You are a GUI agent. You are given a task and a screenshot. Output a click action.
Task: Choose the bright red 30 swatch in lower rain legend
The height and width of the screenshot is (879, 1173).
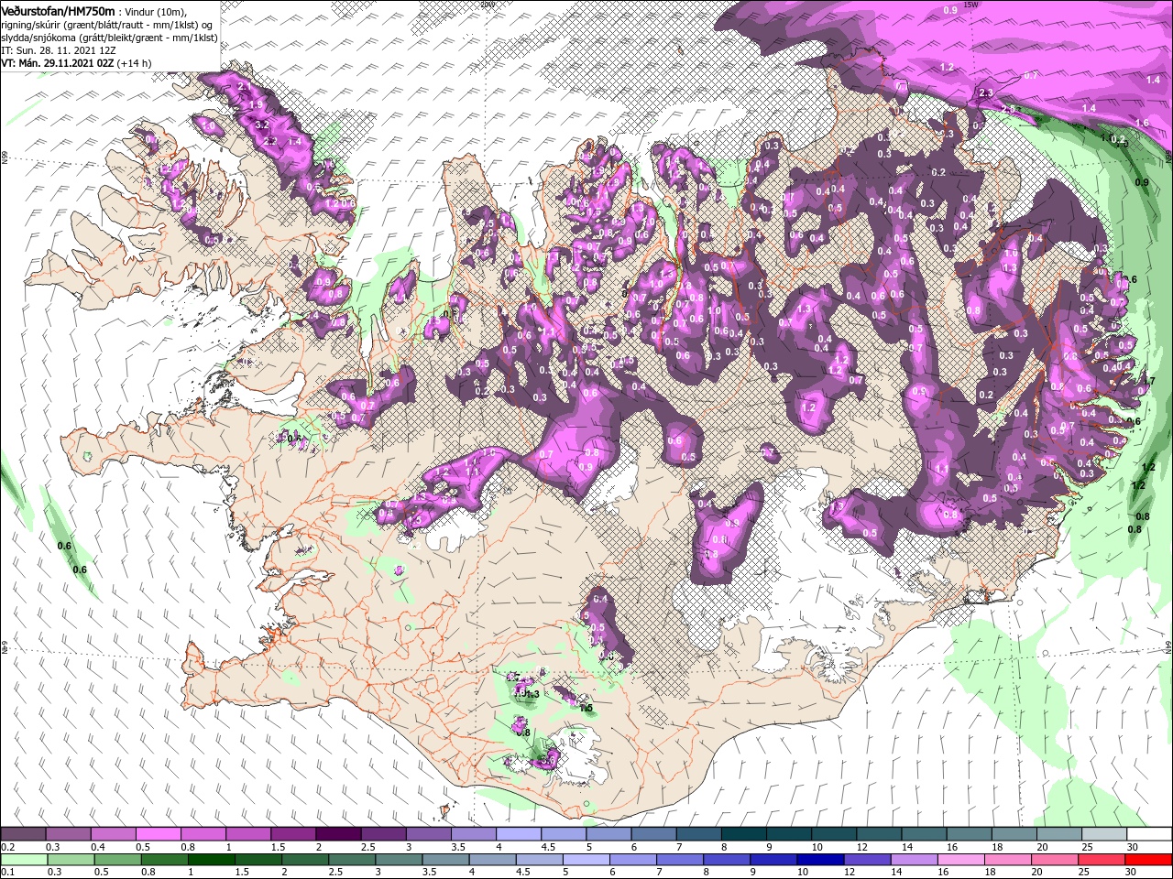click(1149, 860)
